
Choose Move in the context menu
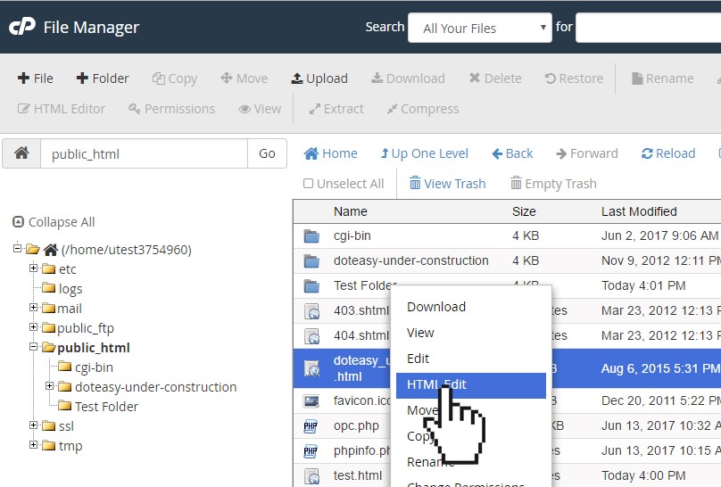tap(471, 409)
